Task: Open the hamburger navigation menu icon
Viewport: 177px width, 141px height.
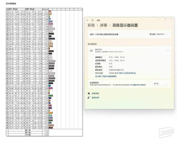Action: click(x=93, y=20)
